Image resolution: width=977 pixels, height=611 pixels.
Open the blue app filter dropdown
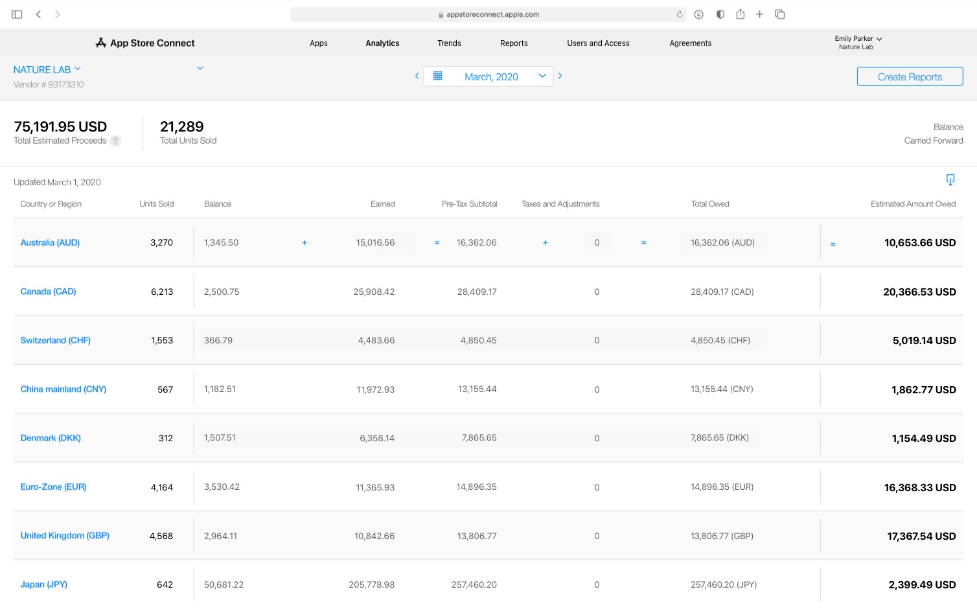(200, 67)
